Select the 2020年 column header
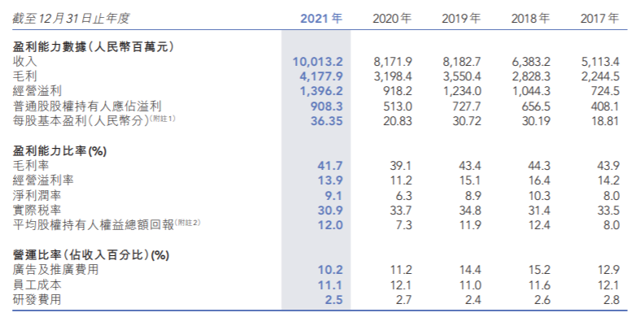 392,19
